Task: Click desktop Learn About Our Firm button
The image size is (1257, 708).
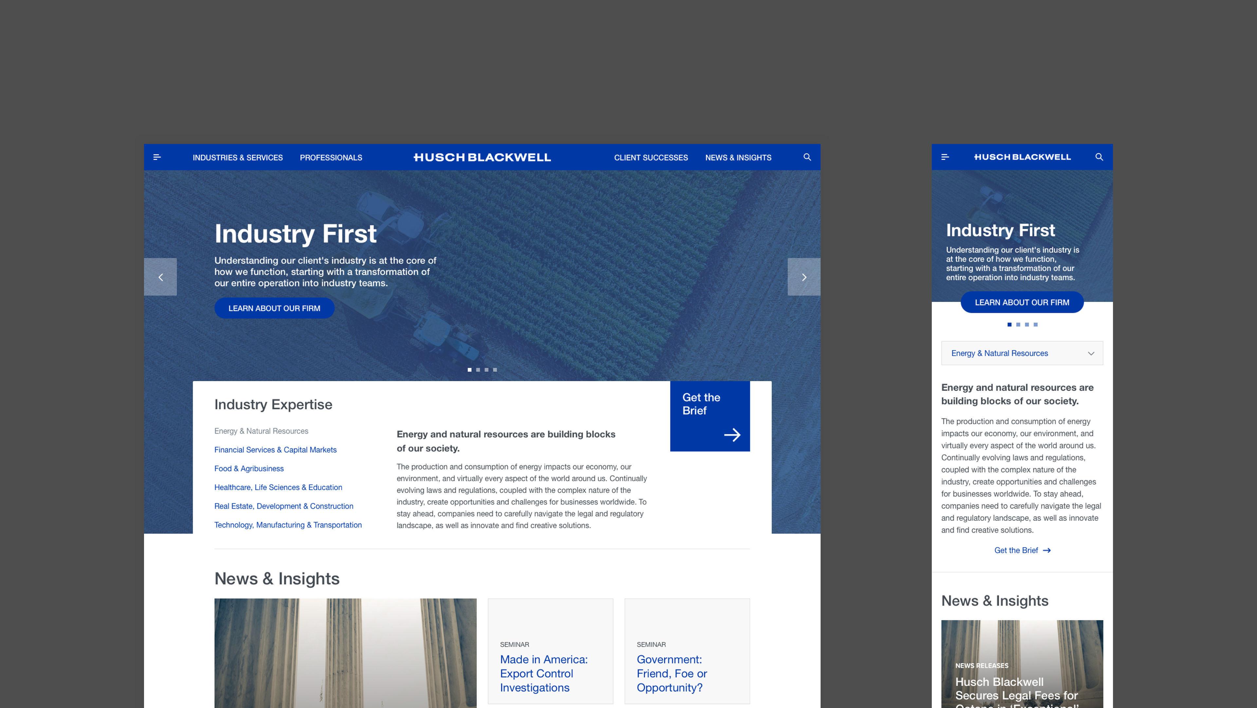Action: pyautogui.click(x=274, y=308)
